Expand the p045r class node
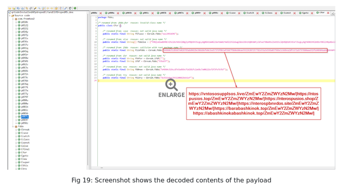 [x=16, y=55]
